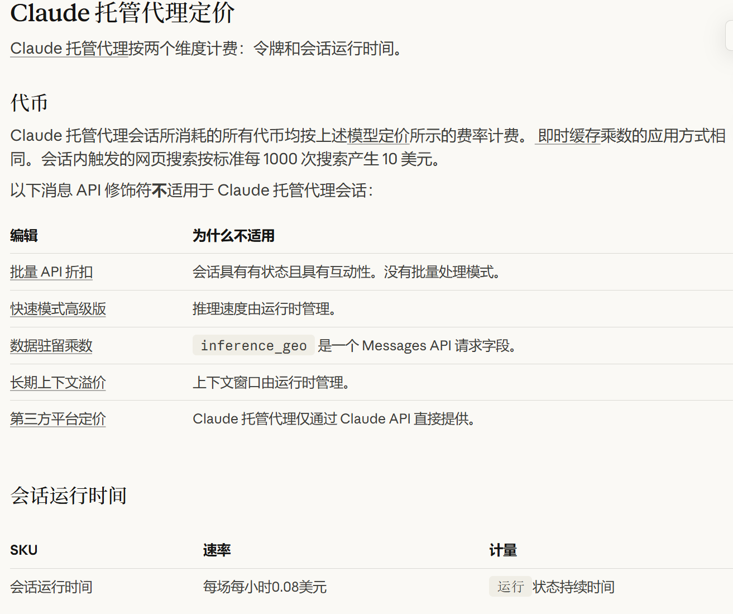Open the 长期上下文溢价 link
733x614 pixels.
click(x=58, y=382)
